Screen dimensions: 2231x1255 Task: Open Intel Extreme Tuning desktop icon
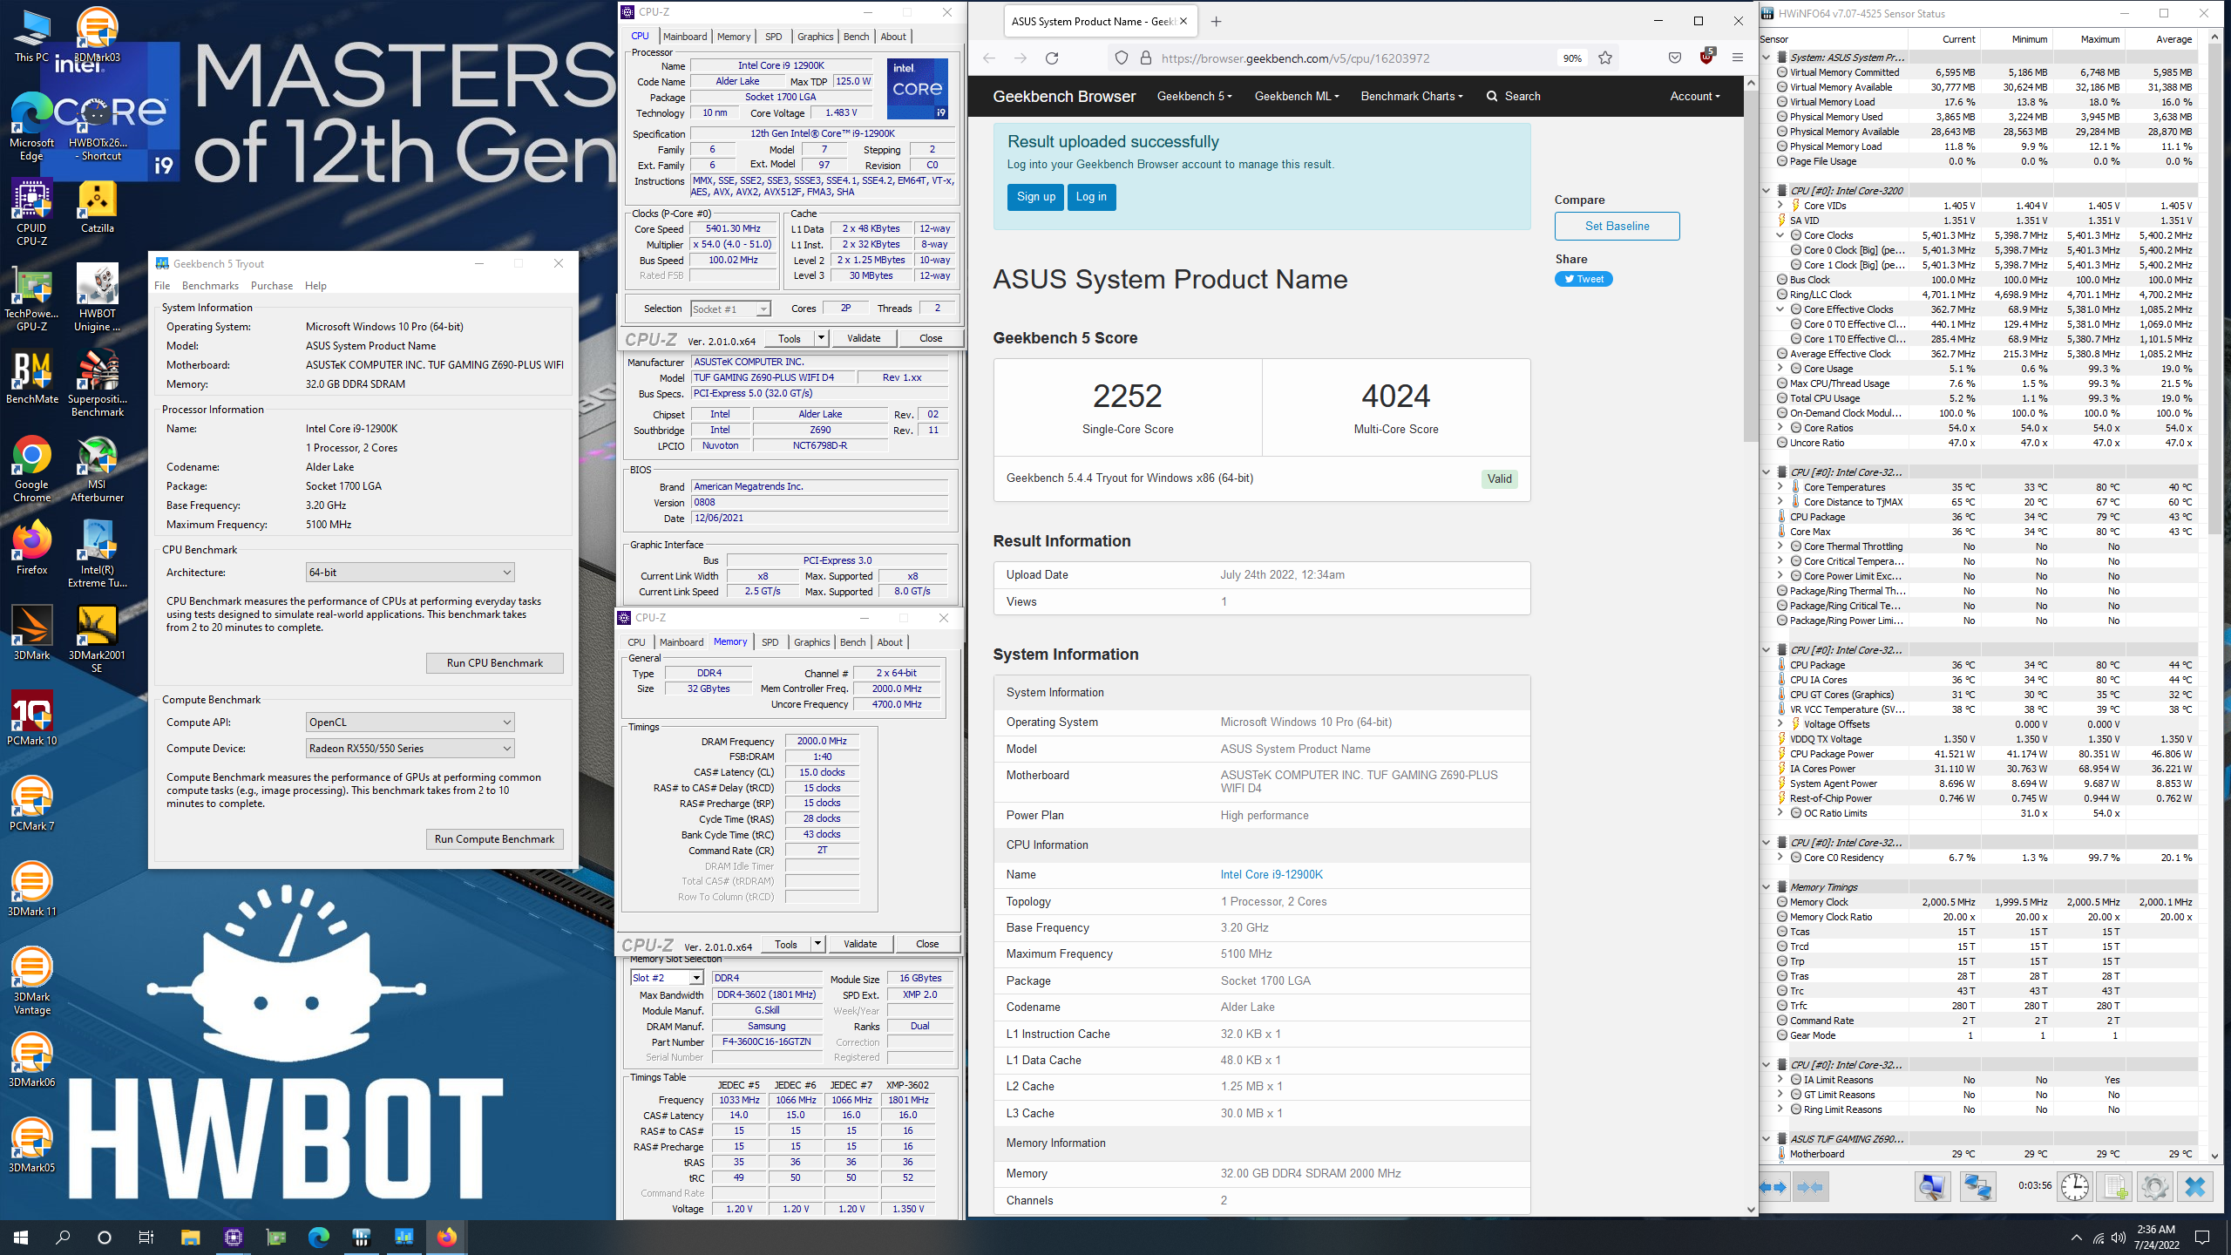pos(97,554)
